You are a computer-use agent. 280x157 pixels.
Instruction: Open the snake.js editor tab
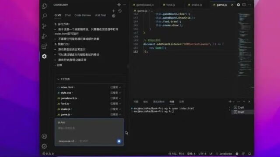pyautogui.click(x=195, y=5)
